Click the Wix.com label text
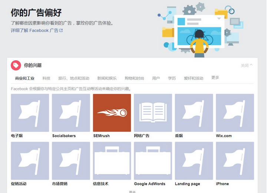 tap(224, 136)
